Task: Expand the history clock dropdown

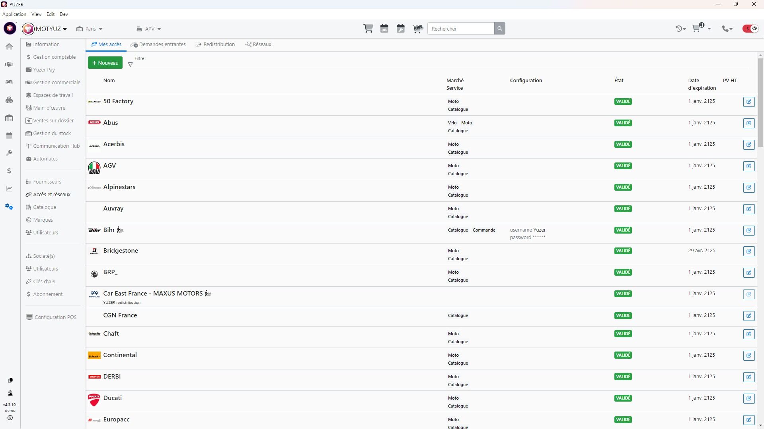Action: click(681, 29)
